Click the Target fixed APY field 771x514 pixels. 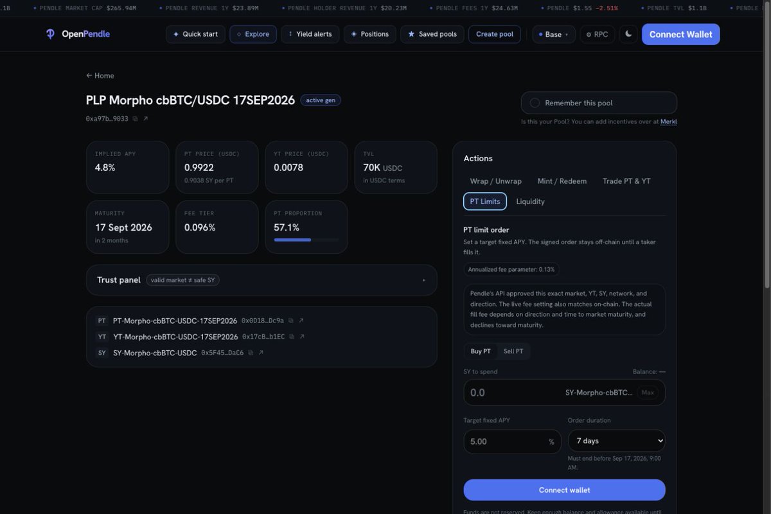point(512,441)
